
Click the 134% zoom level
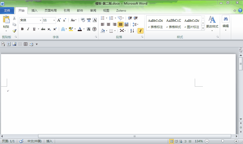(199, 141)
